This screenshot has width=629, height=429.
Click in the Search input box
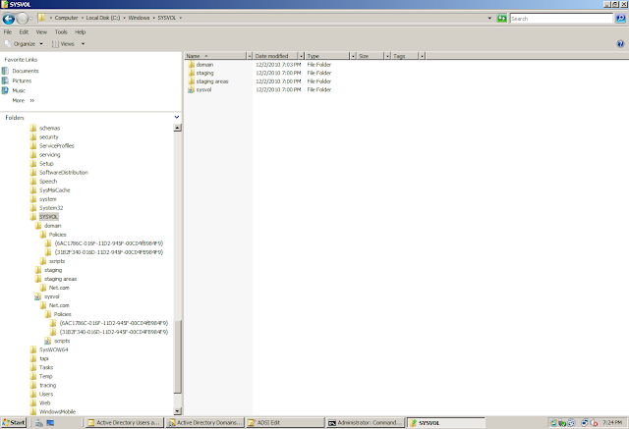click(561, 19)
